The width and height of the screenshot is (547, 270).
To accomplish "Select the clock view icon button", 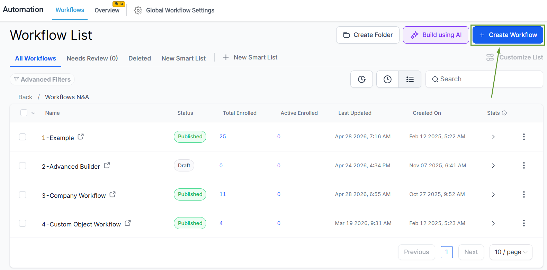I will [387, 79].
